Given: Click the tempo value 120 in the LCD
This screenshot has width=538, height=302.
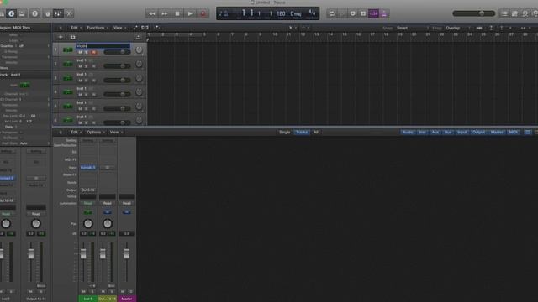Looking at the screenshot, I should coord(281,13).
